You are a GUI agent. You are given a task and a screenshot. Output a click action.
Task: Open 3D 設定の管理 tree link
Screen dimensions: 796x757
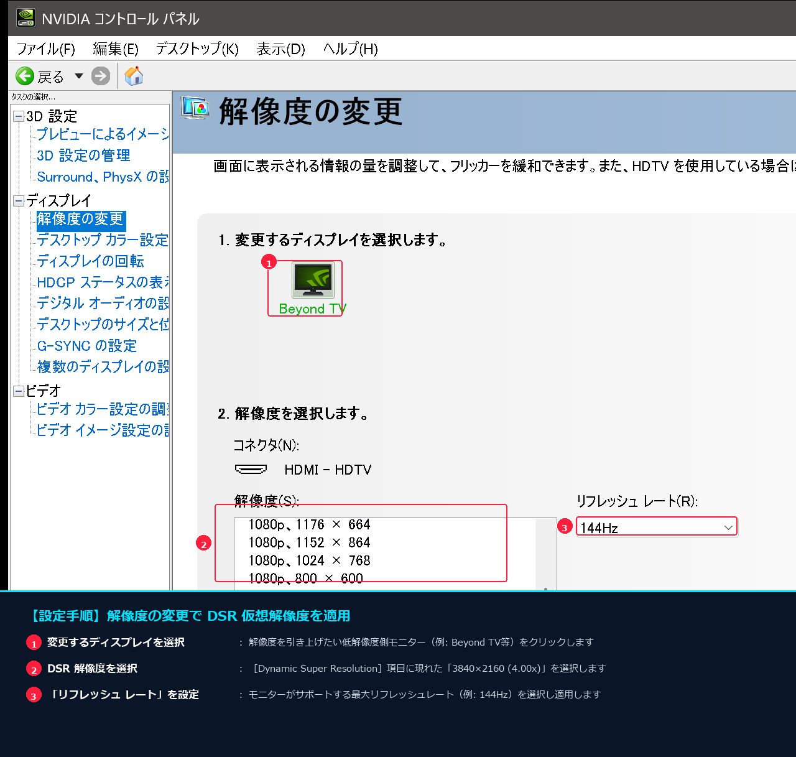83,156
